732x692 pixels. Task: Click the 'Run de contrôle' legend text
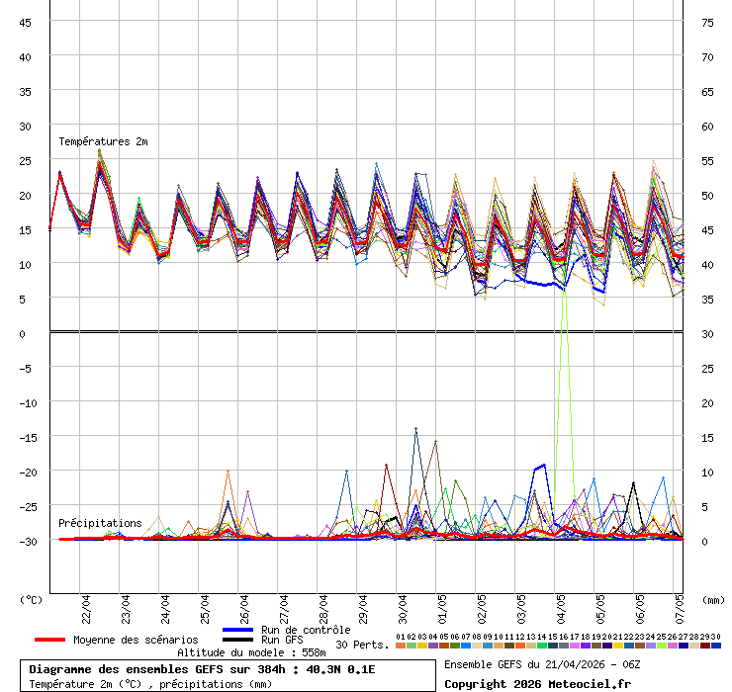306,630
